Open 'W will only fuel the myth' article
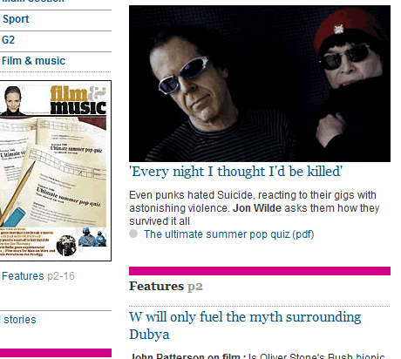The height and width of the screenshot is (359, 401). click(x=245, y=325)
